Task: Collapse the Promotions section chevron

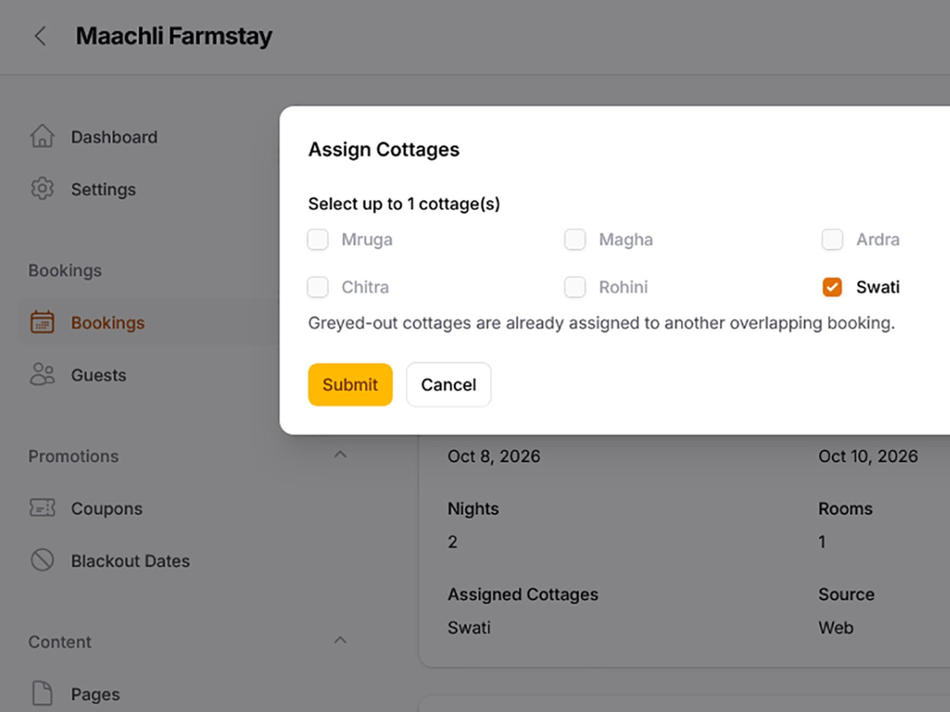Action: click(x=340, y=455)
